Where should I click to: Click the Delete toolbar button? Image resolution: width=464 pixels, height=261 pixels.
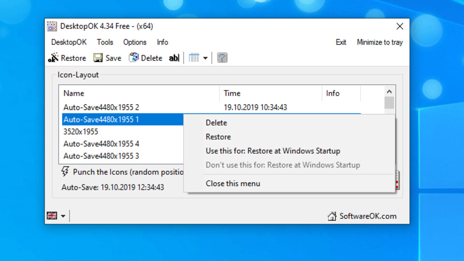(145, 58)
